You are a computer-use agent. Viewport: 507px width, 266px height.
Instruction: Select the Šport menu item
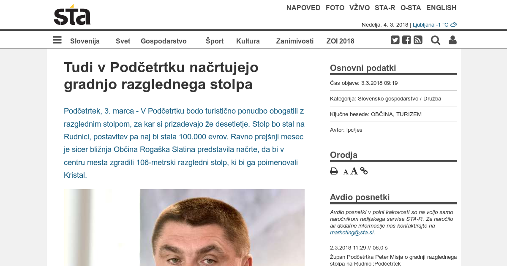pos(215,41)
